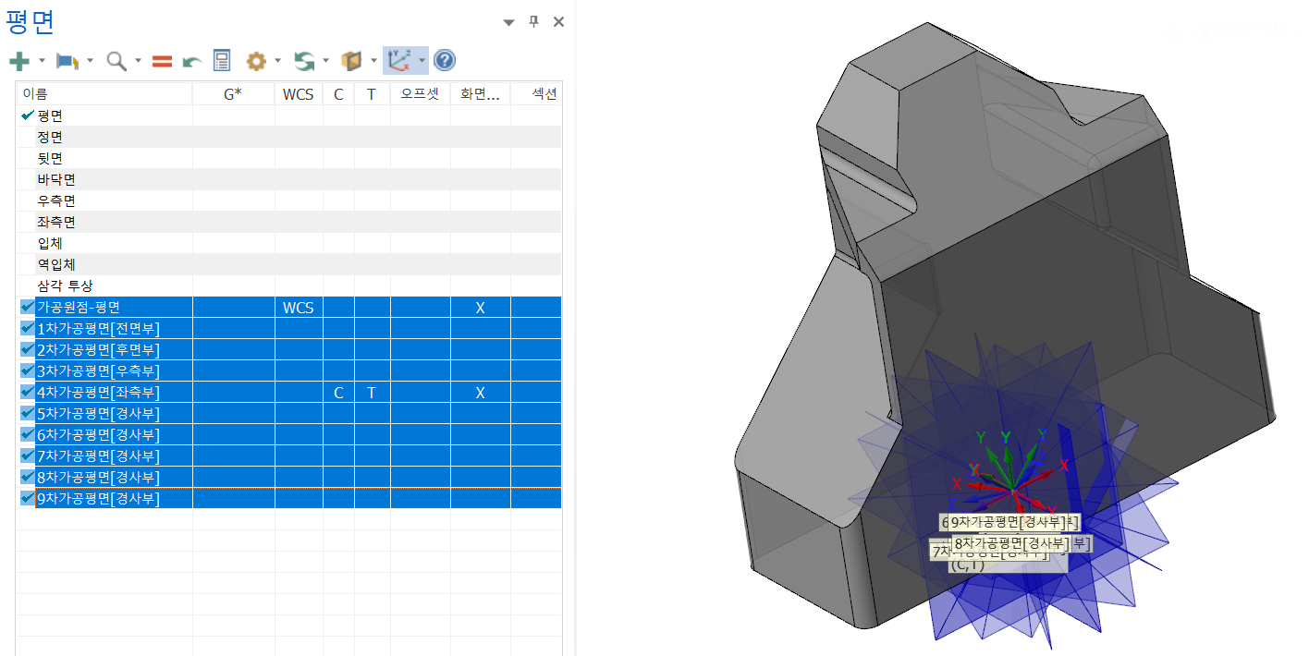Click the 섹션 column header

point(536,93)
